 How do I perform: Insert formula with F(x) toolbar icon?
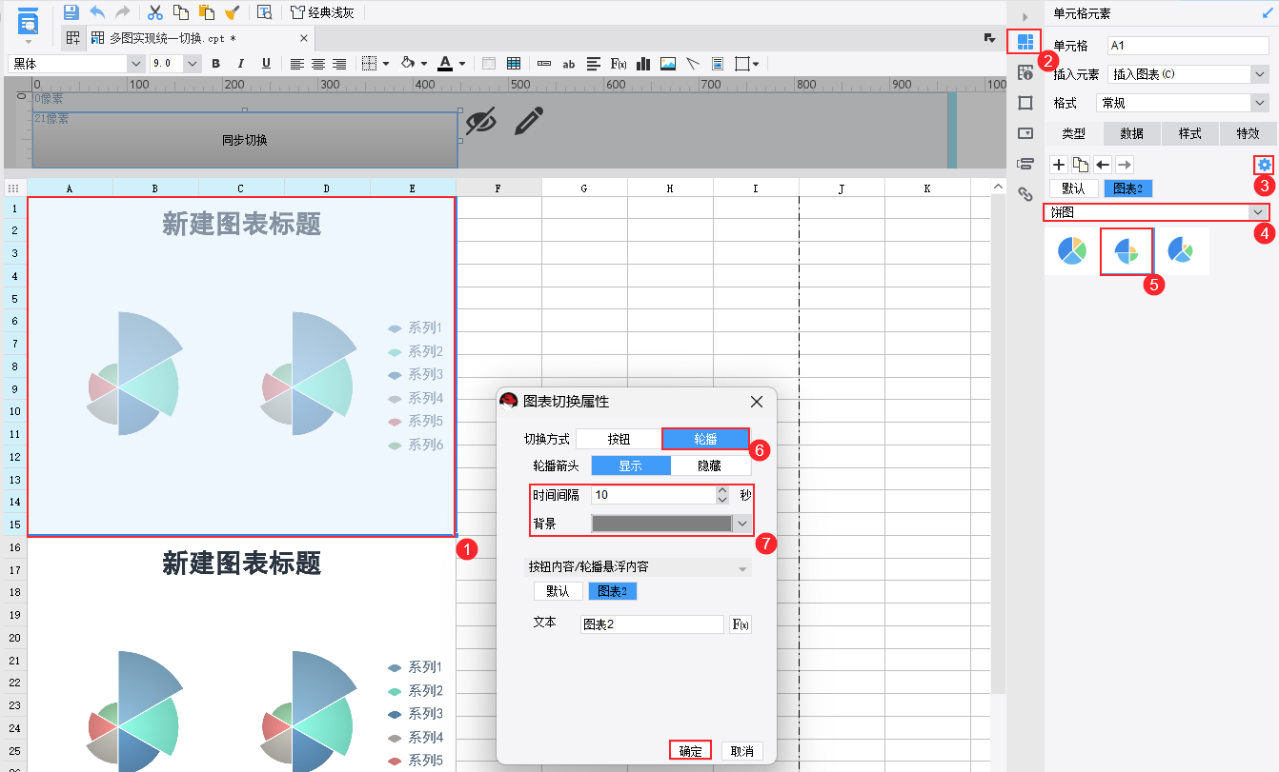(619, 64)
